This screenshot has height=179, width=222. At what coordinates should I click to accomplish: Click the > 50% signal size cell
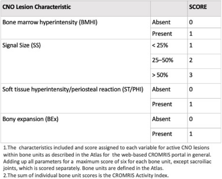160,75
